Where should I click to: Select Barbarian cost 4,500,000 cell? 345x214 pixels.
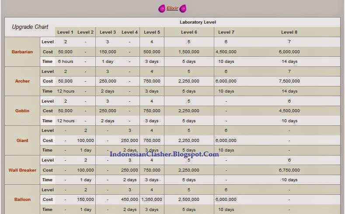226,52
